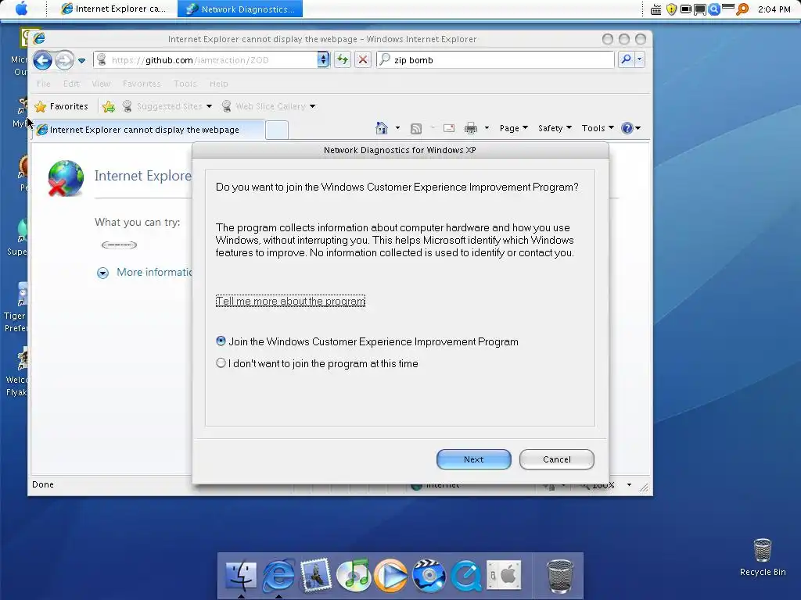Open the Home button dropdown arrow

coord(397,128)
